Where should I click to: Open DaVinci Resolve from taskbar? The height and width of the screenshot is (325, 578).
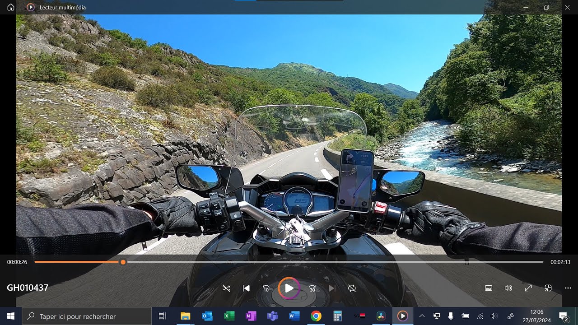click(381, 316)
